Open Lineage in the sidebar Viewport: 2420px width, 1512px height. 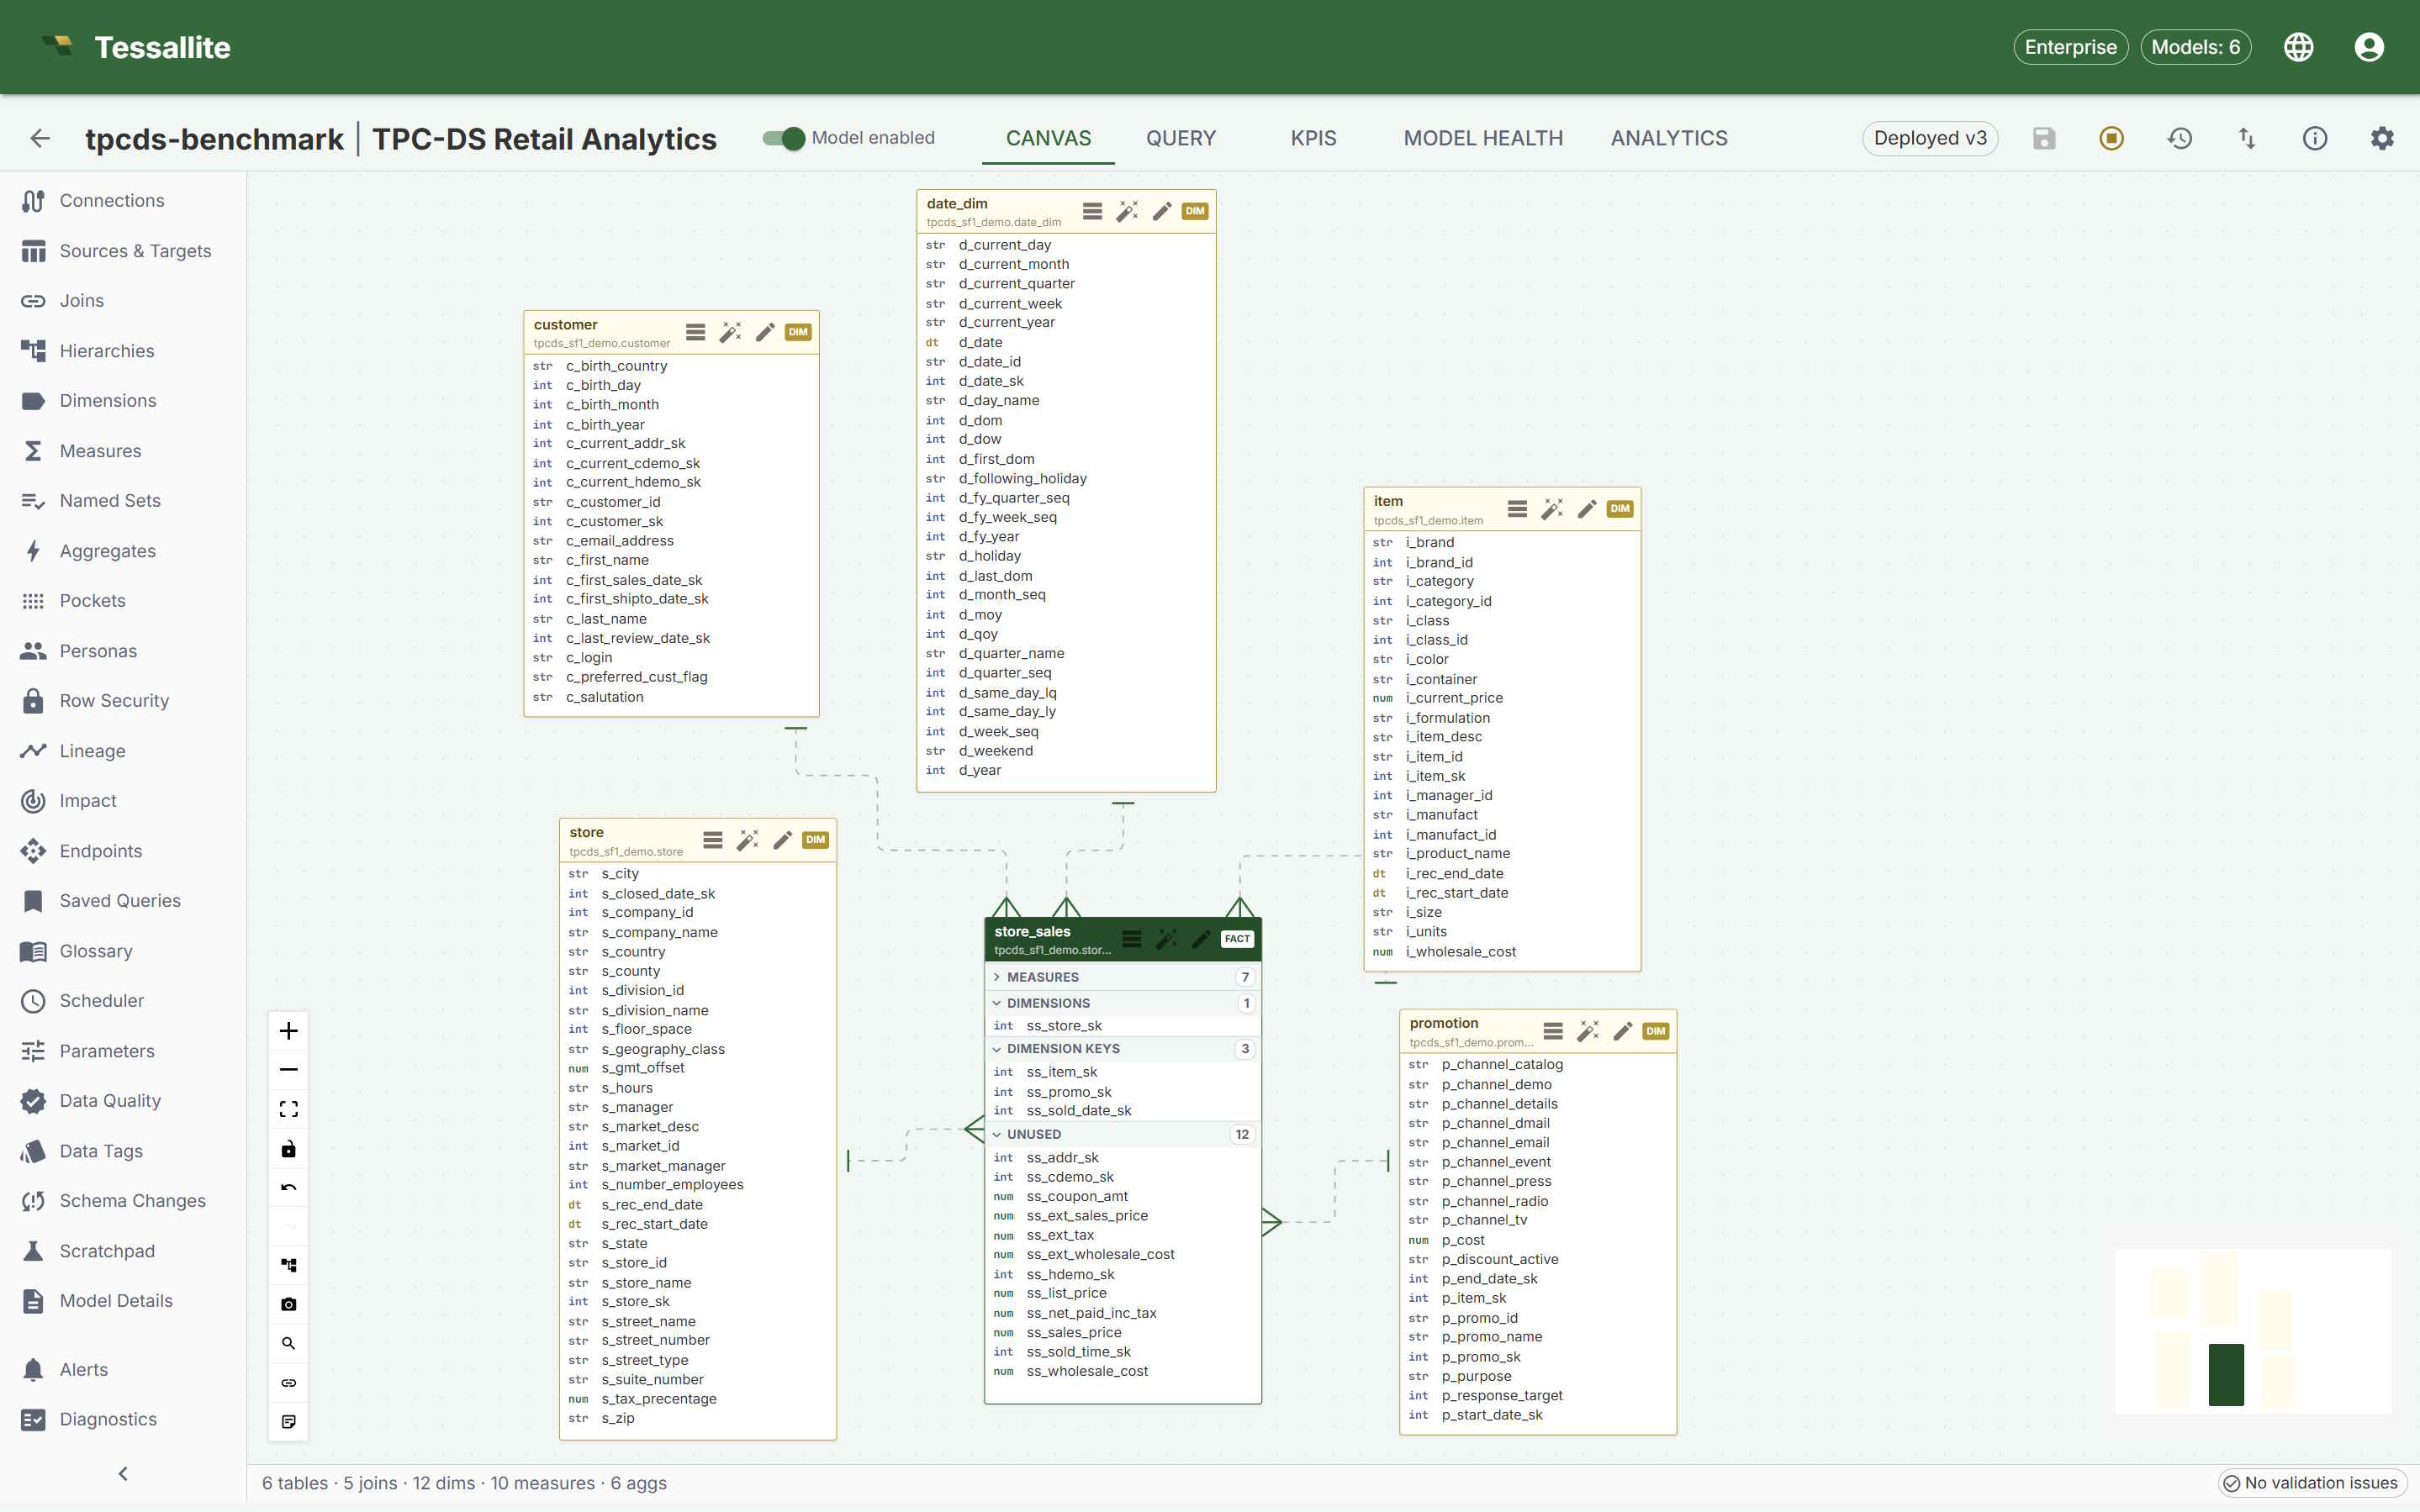pos(123,751)
